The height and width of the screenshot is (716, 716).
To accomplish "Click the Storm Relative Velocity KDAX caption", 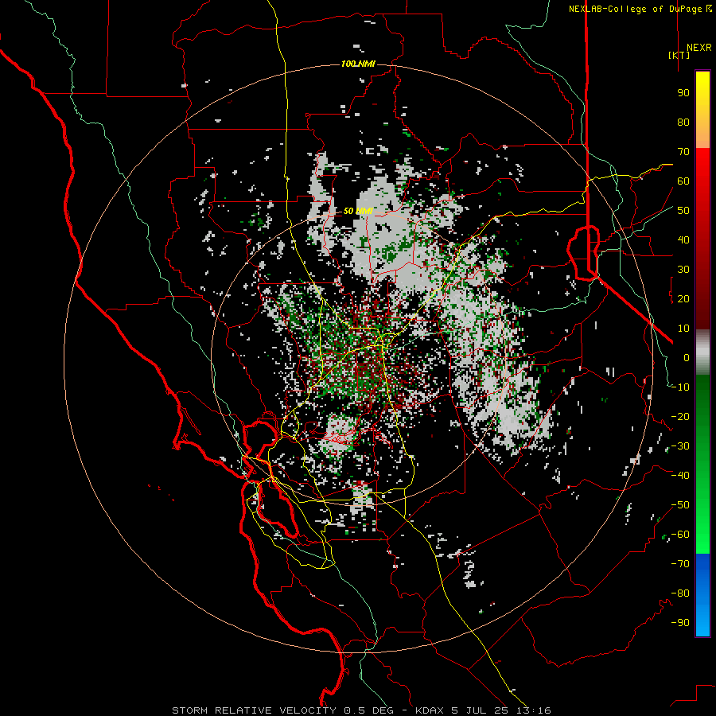I will [361, 710].
